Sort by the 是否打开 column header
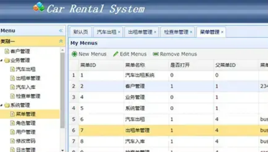 tap(191, 65)
